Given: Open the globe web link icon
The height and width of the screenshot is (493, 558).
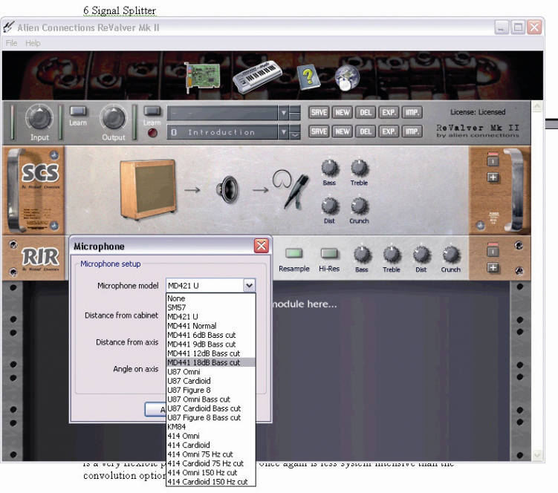Looking at the screenshot, I should (347, 77).
